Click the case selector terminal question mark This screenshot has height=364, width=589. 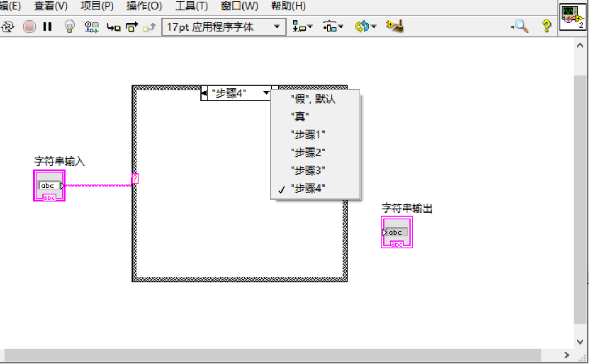pos(135,179)
